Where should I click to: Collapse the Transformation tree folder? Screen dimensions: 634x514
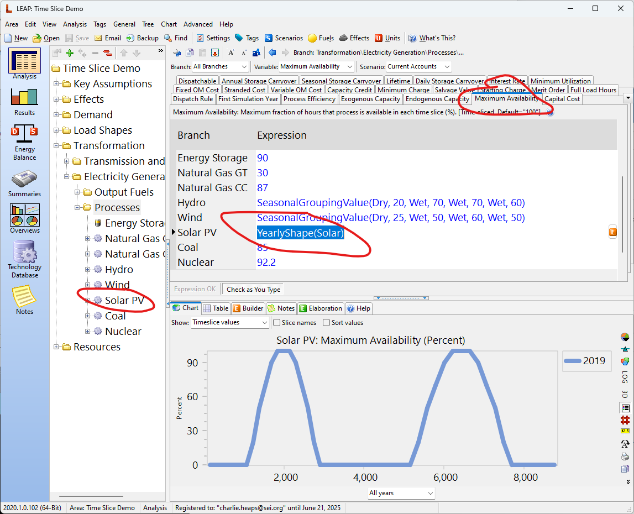click(56, 145)
